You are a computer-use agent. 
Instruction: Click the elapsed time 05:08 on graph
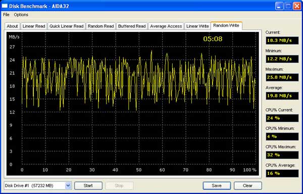click(x=213, y=39)
